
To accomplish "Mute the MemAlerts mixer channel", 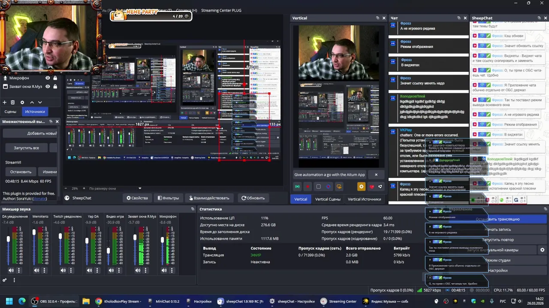I will [x=36, y=270].
